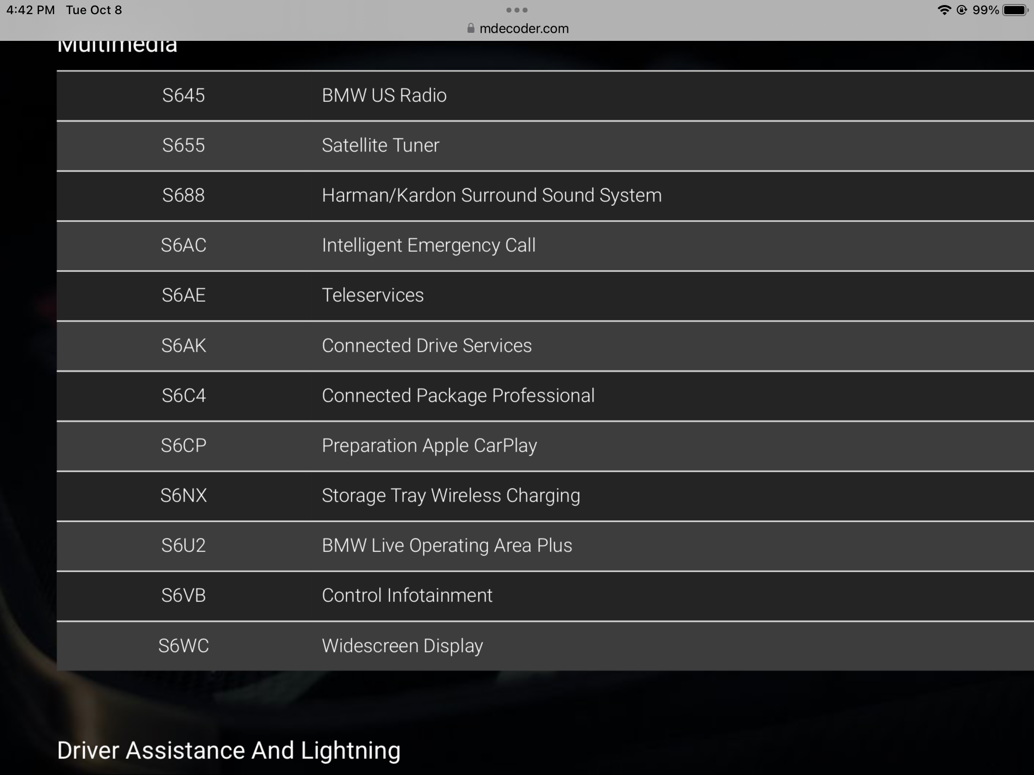
Task: Select Connected Package Professional text
Action: 458,396
